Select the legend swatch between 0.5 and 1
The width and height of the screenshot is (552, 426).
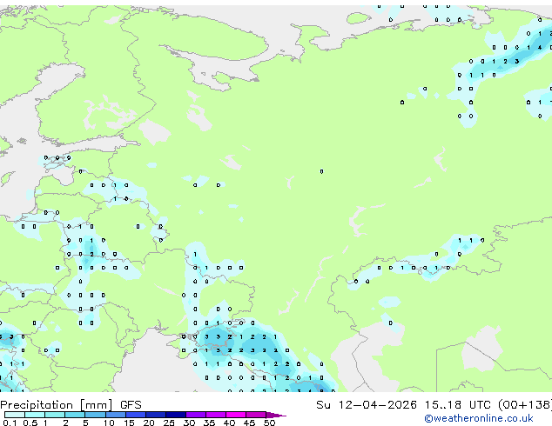(x=35, y=415)
